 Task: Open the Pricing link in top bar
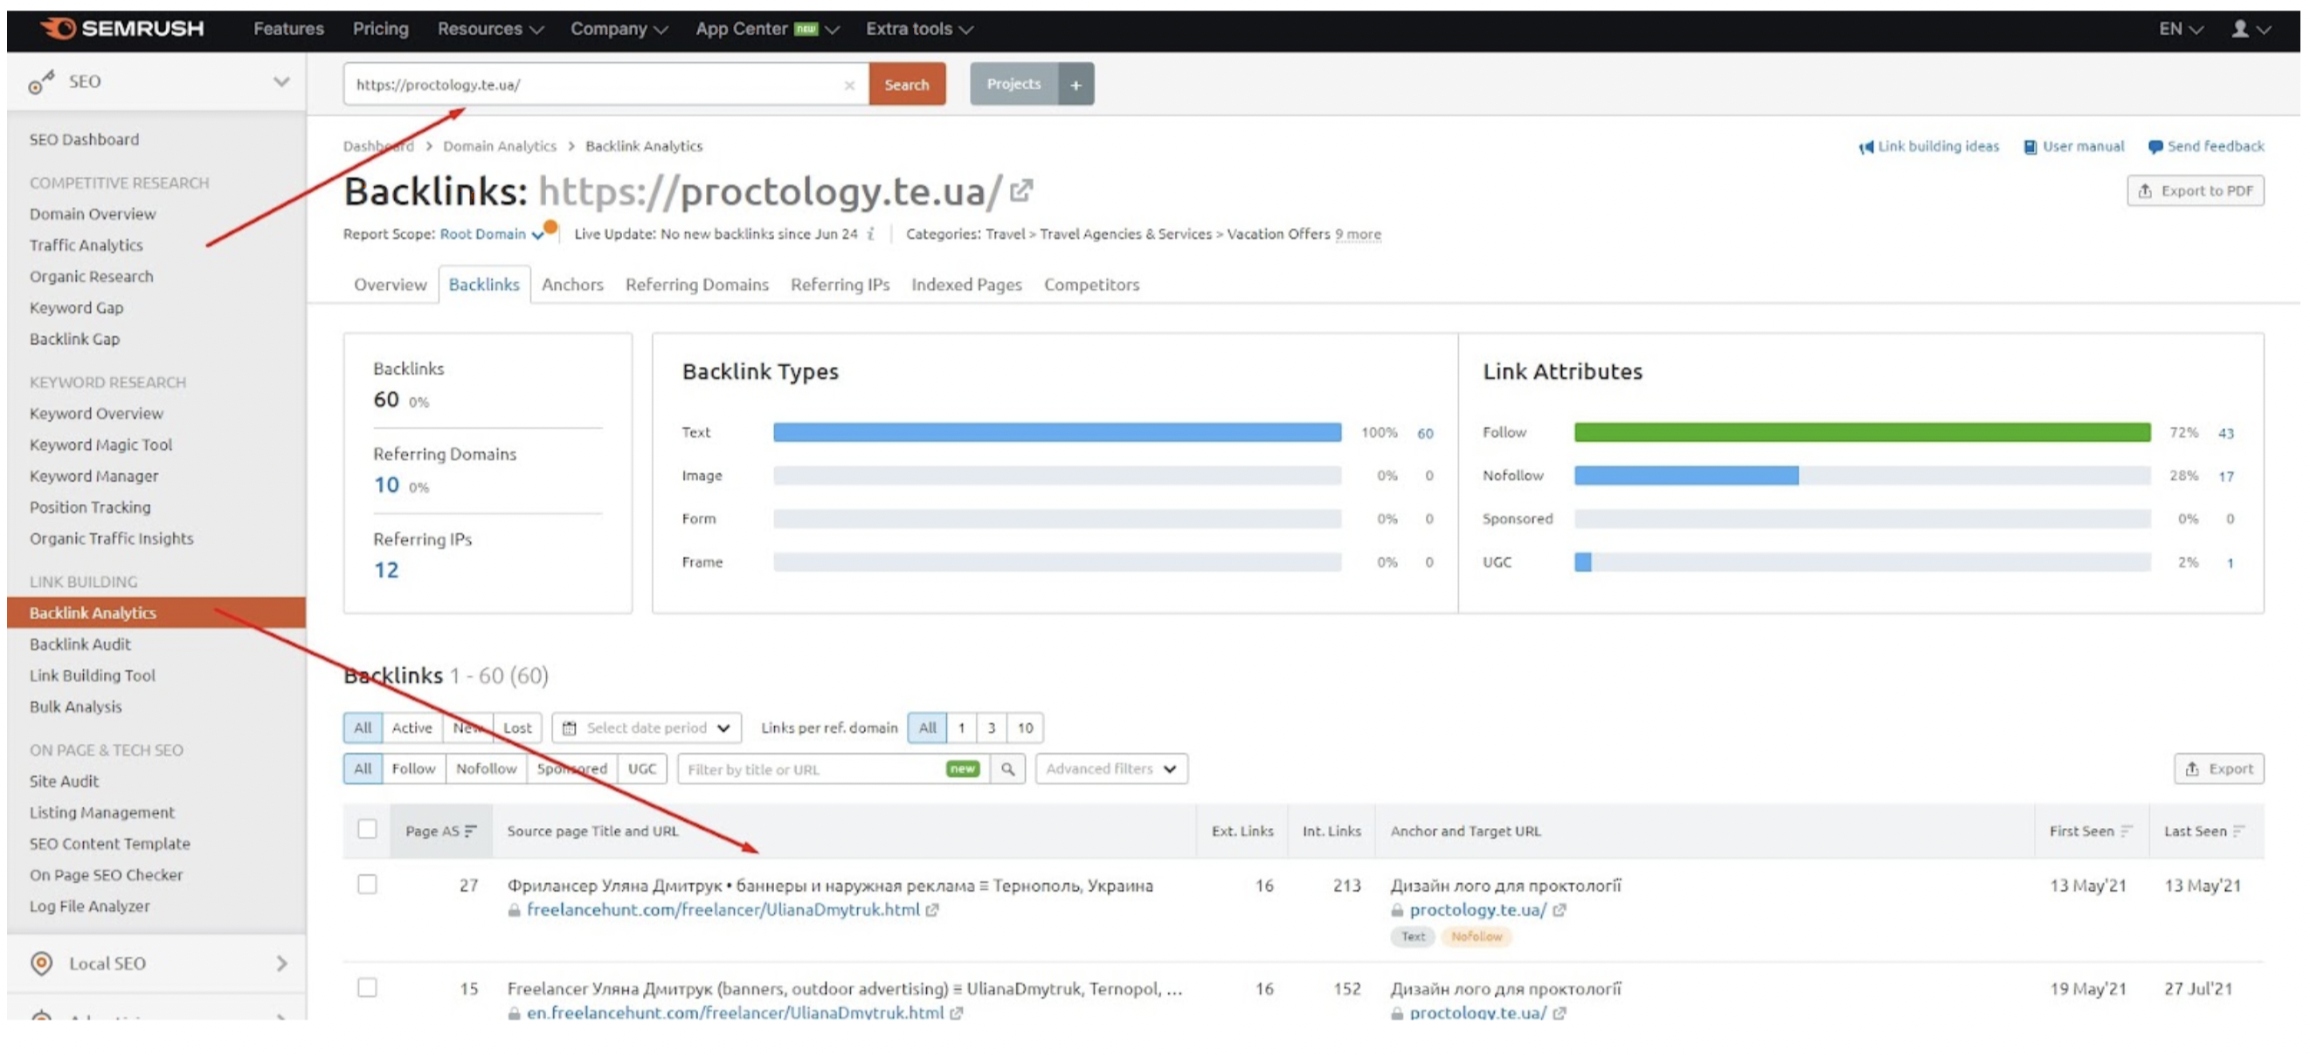click(380, 29)
